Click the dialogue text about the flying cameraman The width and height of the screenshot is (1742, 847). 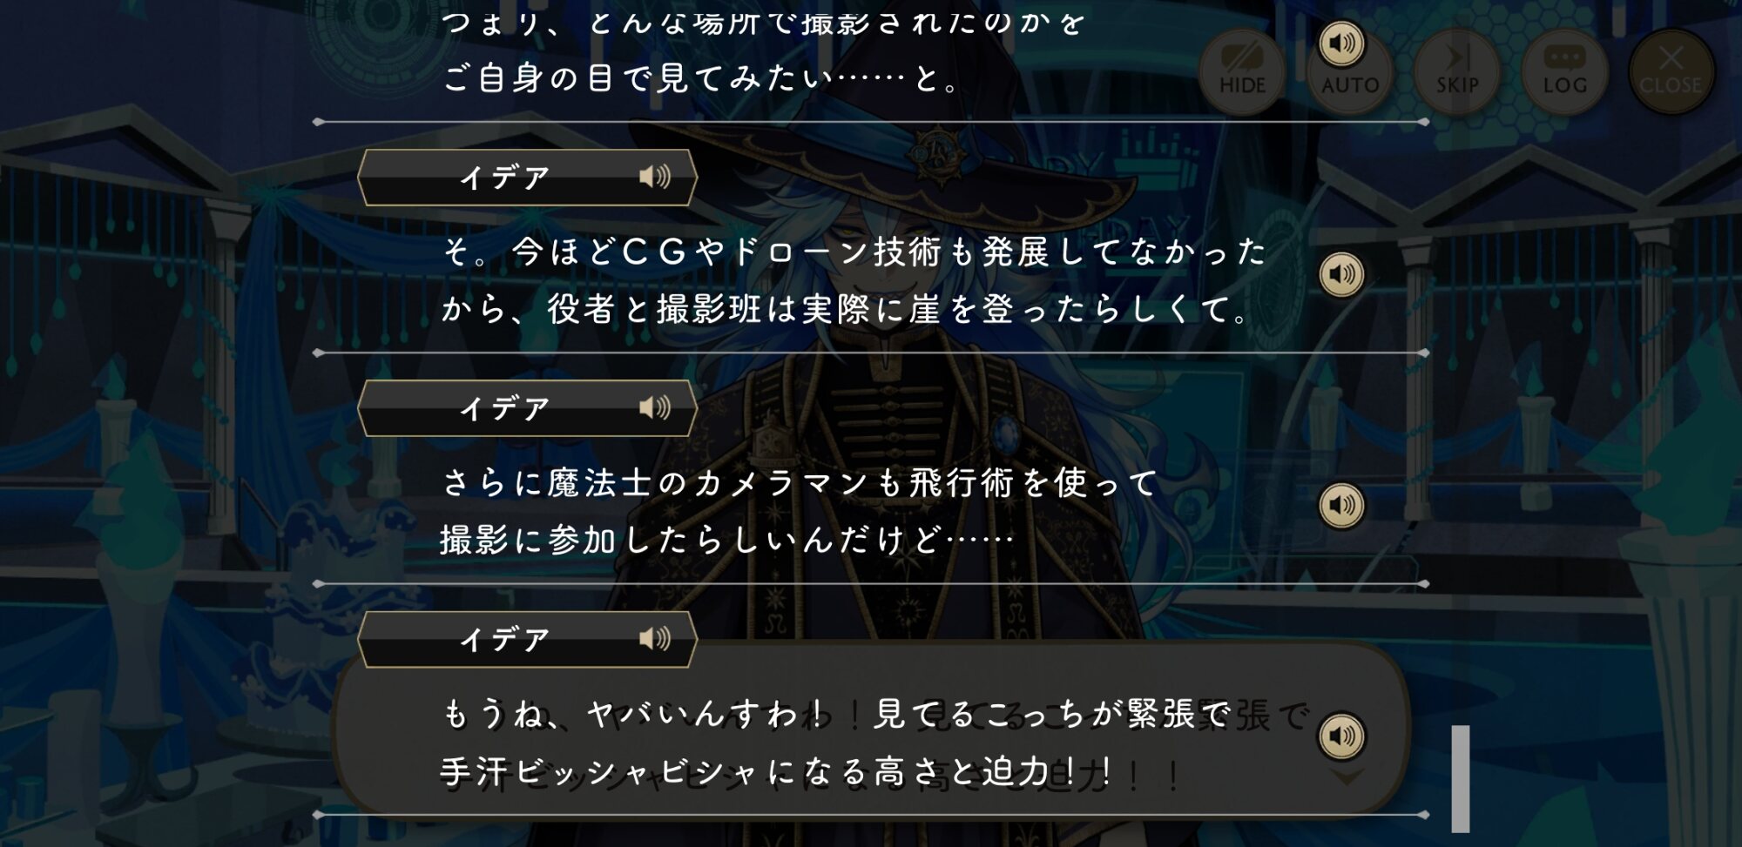pyautogui.click(x=800, y=511)
